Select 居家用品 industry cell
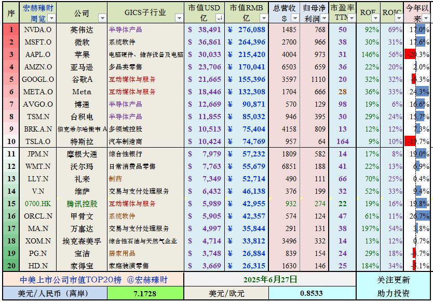Screen dimensions: 433x302 pyautogui.click(x=145, y=253)
